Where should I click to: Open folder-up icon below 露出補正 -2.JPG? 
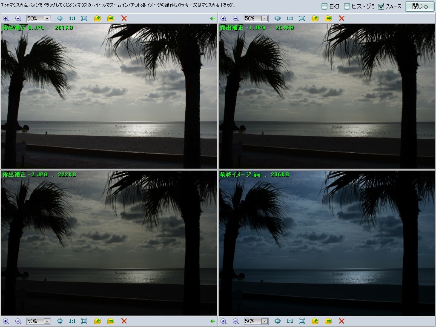pyautogui.click(x=98, y=321)
